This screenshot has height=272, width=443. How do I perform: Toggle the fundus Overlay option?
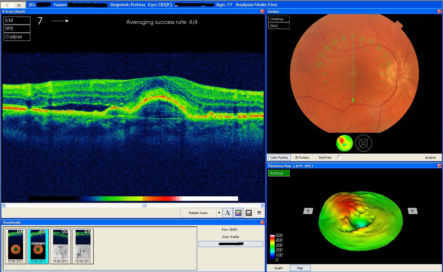pos(279,19)
